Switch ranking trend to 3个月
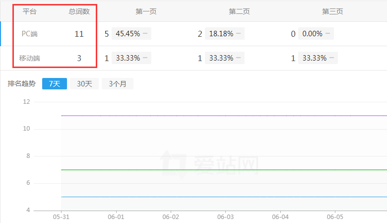Screen dimensions: 387x223 coord(118,84)
